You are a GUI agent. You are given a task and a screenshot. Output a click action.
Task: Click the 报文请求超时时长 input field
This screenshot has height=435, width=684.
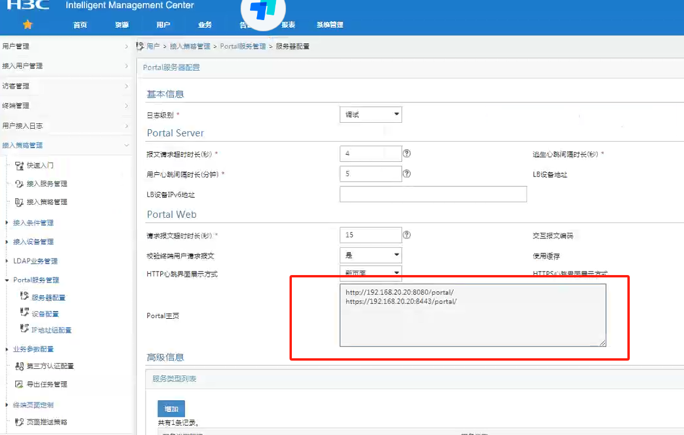point(371,153)
